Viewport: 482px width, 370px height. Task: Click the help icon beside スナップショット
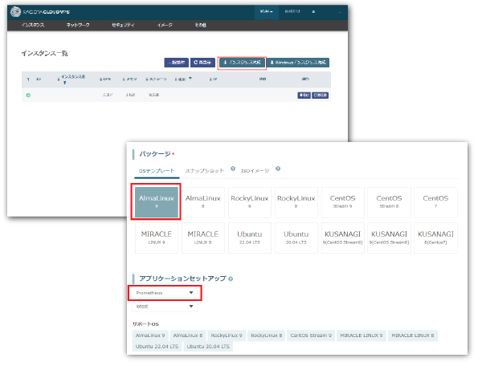232,169
